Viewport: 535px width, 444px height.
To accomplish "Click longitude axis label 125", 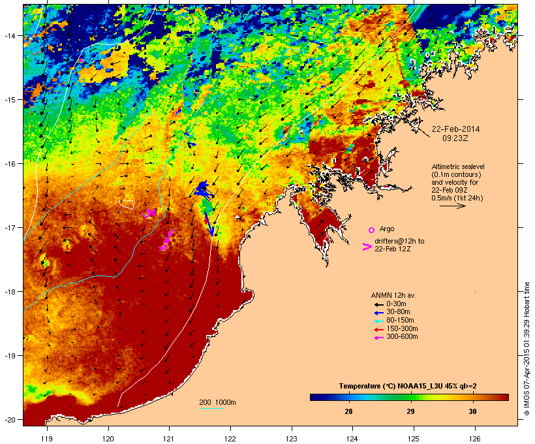I will 414,439.
